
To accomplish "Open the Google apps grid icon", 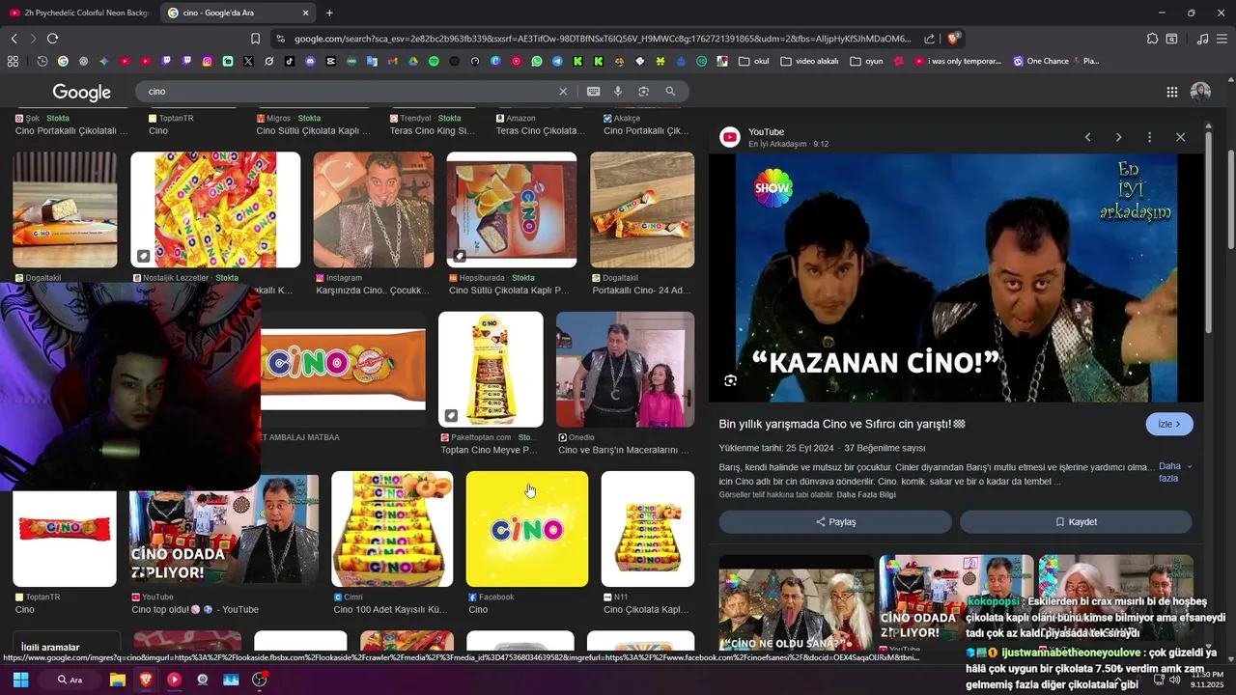I will (x=1171, y=92).
